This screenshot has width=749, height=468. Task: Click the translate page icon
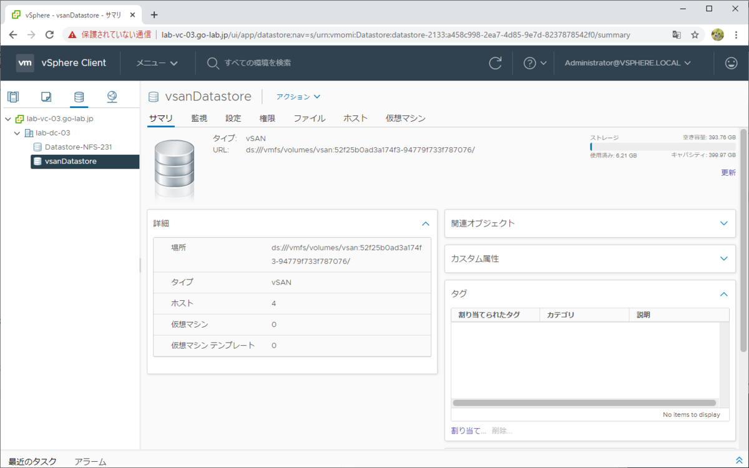pyautogui.click(x=677, y=35)
